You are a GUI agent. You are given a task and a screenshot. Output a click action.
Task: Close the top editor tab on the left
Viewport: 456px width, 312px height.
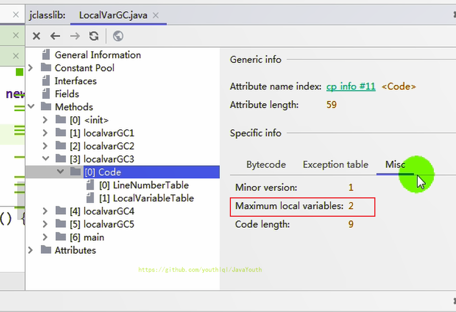16,15
